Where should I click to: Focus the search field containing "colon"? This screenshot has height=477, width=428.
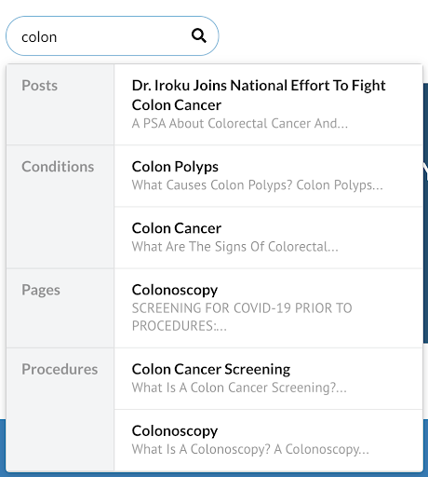(x=112, y=36)
